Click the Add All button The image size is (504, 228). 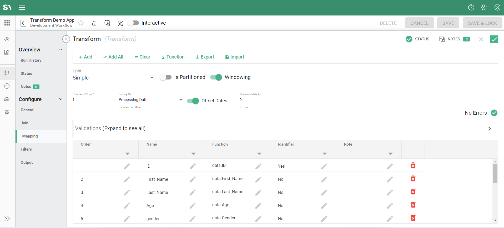click(x=113, y=57)
